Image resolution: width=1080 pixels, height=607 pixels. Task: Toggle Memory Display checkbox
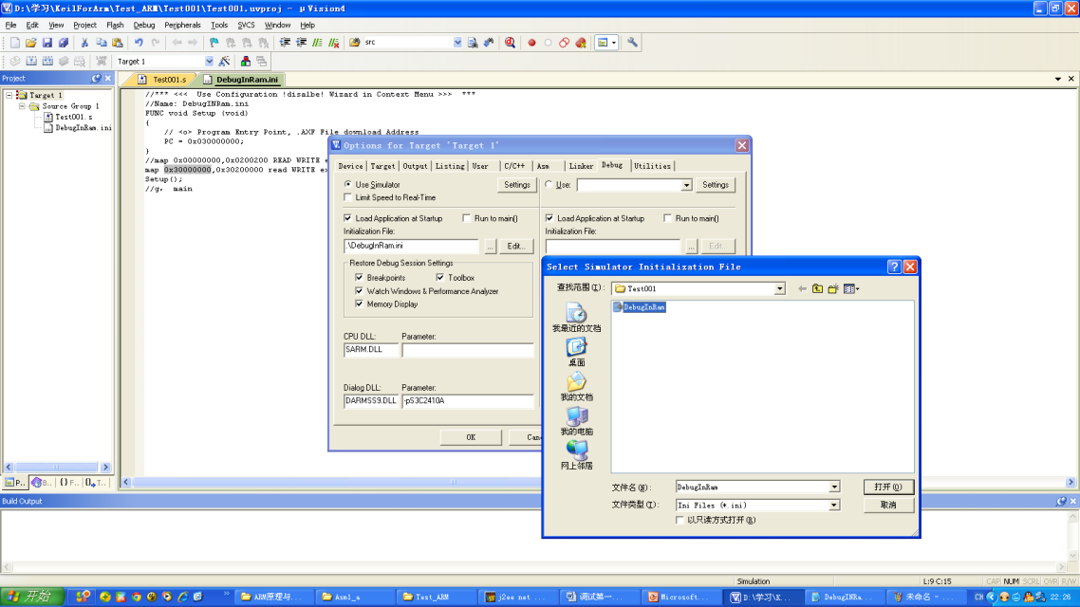359,303
